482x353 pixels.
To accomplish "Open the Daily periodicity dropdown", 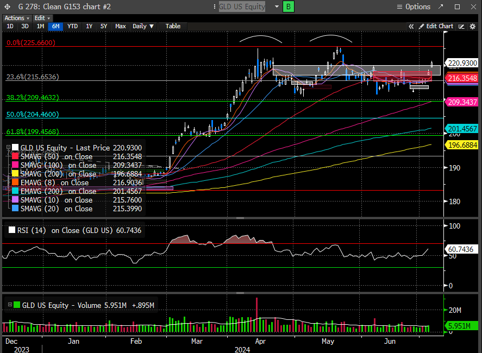I will click(143, 27).
